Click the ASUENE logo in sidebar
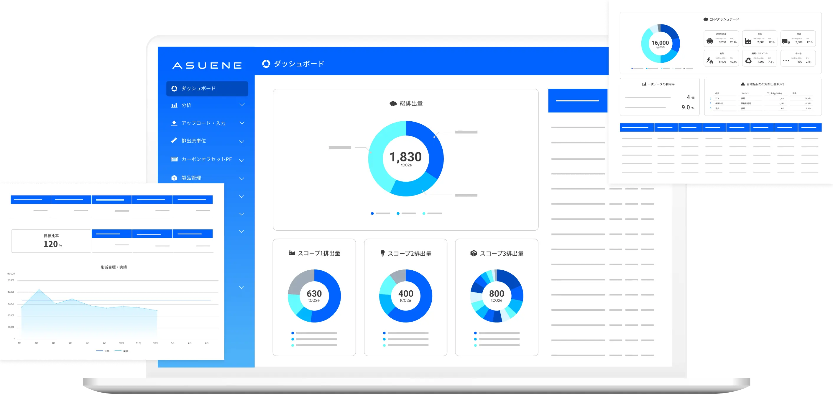 pyautogui.click(x=207, y=66)
